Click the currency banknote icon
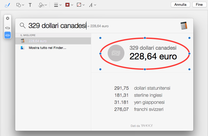Screen dimensions: 208x136 (116, 53)
